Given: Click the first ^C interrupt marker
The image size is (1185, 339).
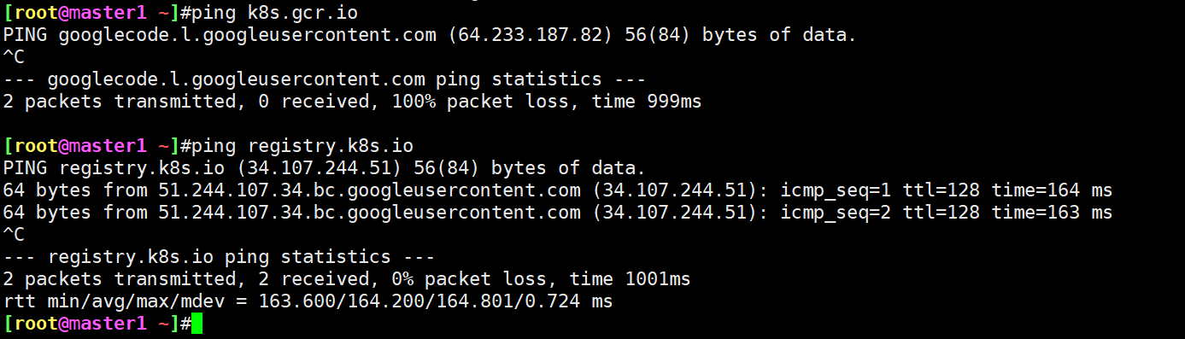Looking at the screenshot, I should pyautogui.click(x=15, y=57).
